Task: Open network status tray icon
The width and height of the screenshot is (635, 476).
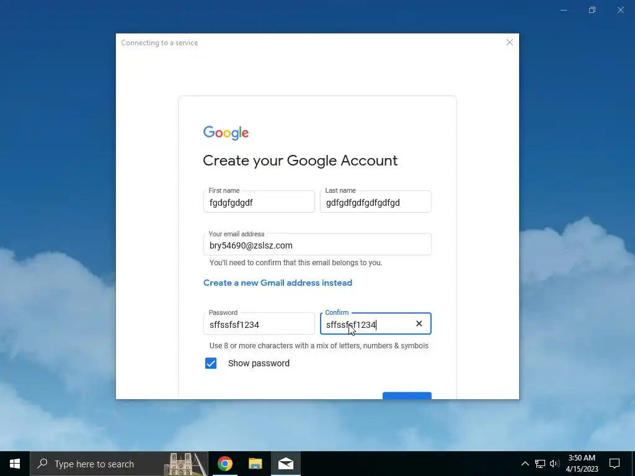Action: [x=540, y=464]
